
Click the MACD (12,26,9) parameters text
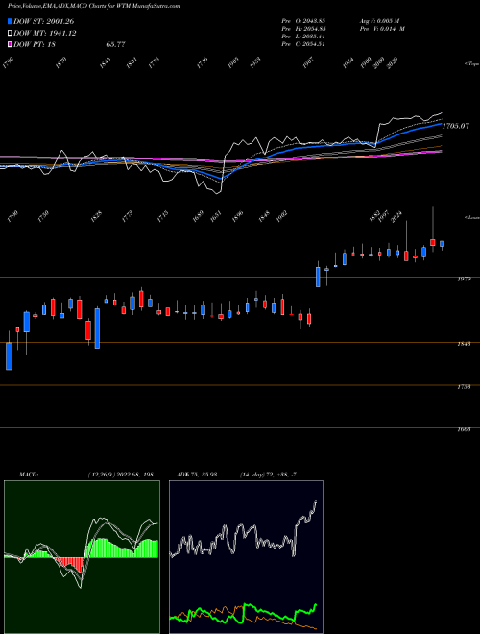point(120,475)
